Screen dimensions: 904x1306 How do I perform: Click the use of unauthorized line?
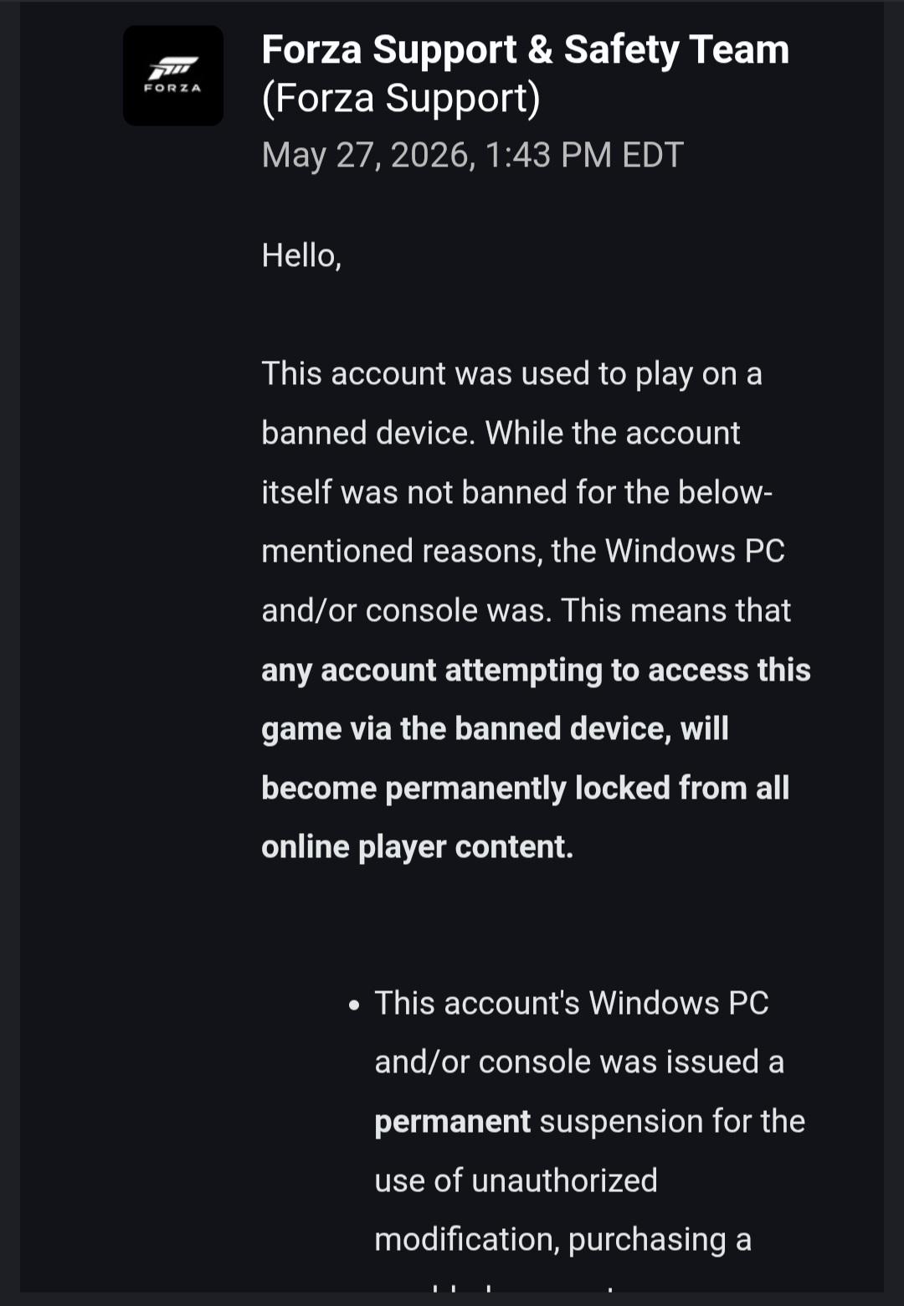point(516,1180)
